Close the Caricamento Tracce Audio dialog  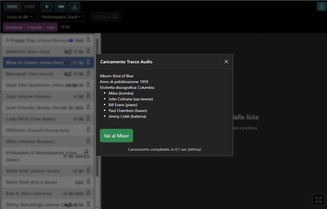click(x=226, y=62)
